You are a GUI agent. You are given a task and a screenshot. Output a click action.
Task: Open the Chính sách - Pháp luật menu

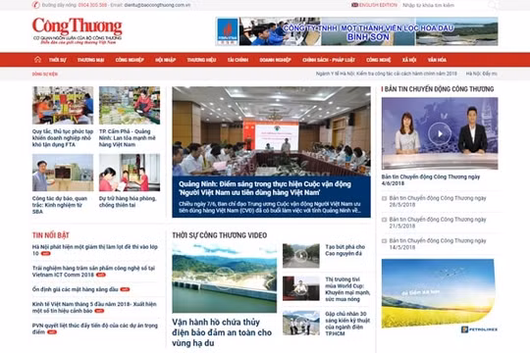[x=329, y=60]
